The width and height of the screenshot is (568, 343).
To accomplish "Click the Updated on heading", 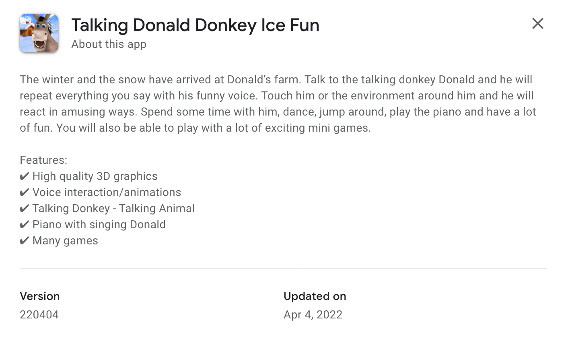I will point(315,296).
